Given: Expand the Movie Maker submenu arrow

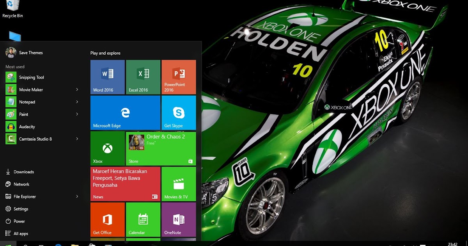Looking at the screenshot, I should [x=77, y=89].
